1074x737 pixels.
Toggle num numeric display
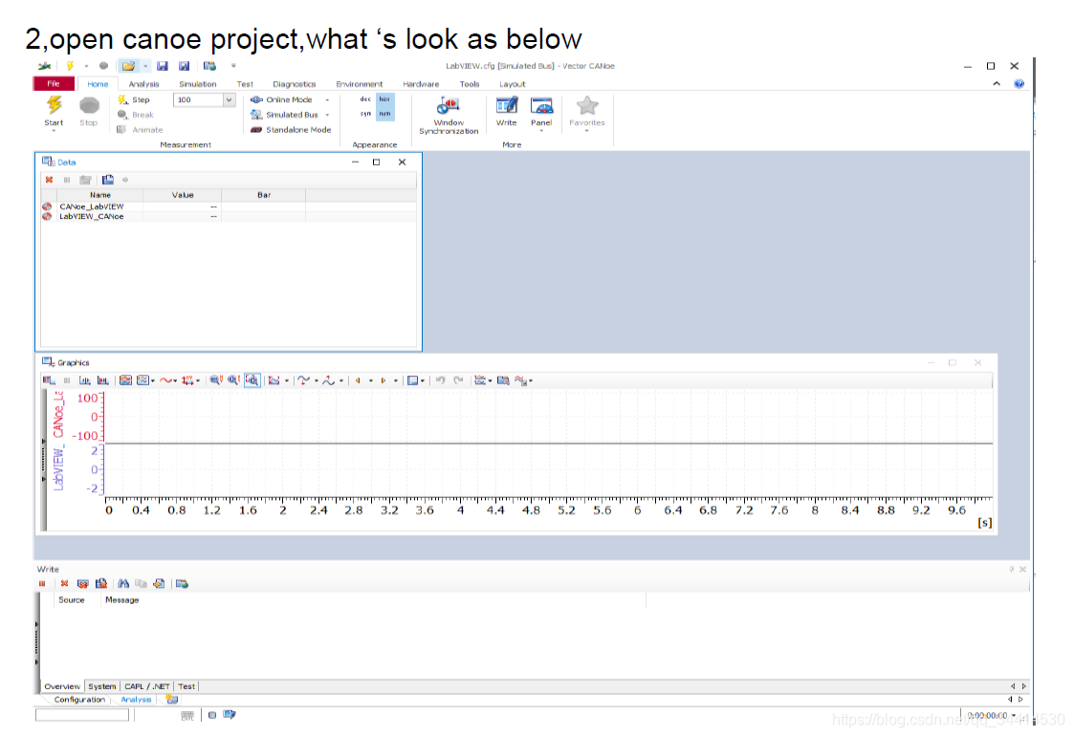coord(385,114)
